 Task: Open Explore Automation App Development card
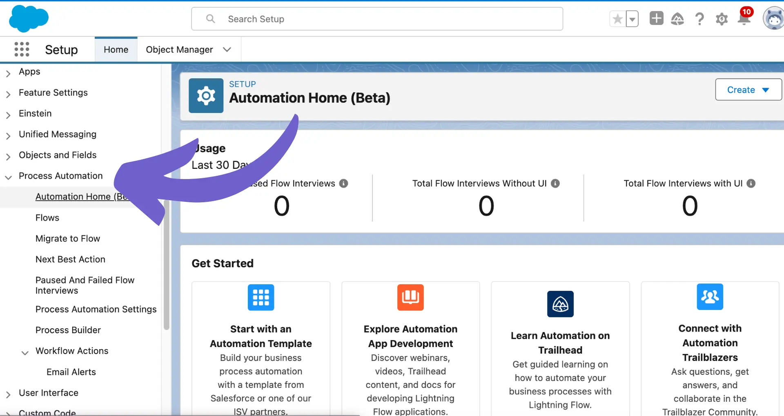pos(410,349)
